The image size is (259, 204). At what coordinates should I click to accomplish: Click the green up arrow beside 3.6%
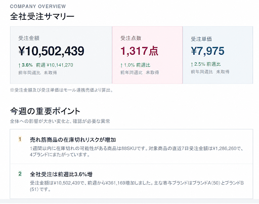[x=19, y=65]
